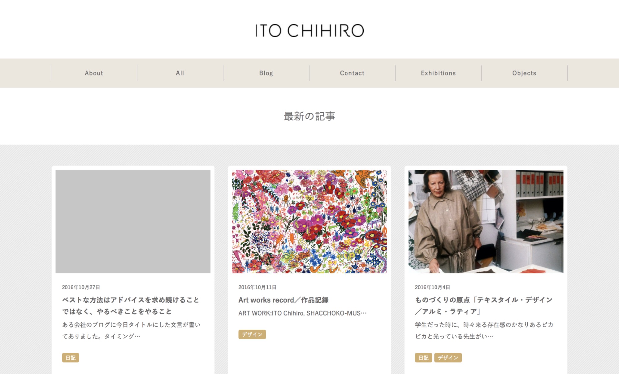
Task: Select the All navigation item
Action: (x=180, y=73)
